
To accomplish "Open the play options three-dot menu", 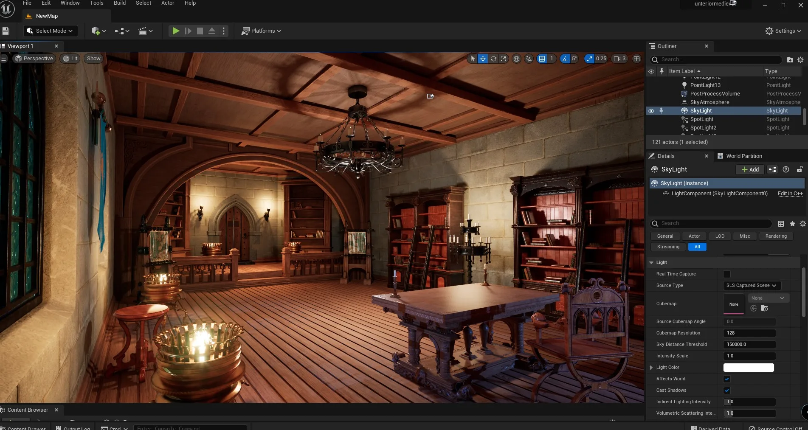I will click(x=224, y=31).
